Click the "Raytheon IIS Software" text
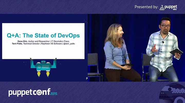Viewport: 185px width, 103px height. (51, 44)
